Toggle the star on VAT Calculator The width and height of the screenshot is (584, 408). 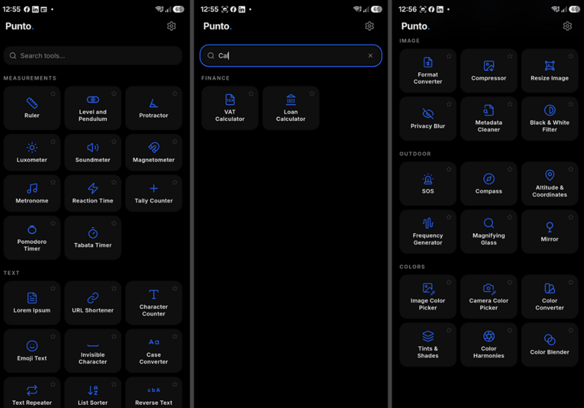tap(251, 94)
